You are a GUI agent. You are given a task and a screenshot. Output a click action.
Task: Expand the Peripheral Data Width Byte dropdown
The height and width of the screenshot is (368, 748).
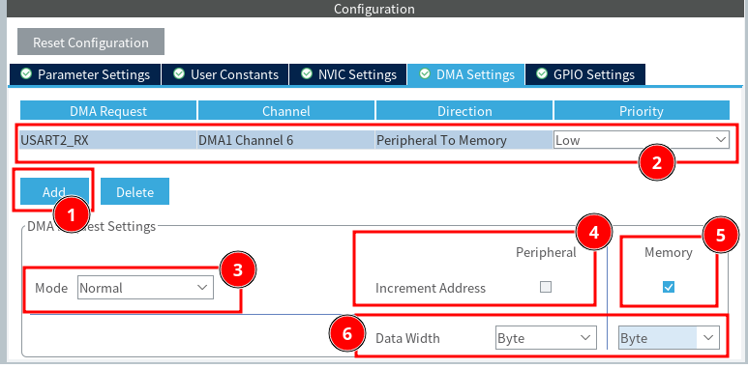click(x=546, y=337)
